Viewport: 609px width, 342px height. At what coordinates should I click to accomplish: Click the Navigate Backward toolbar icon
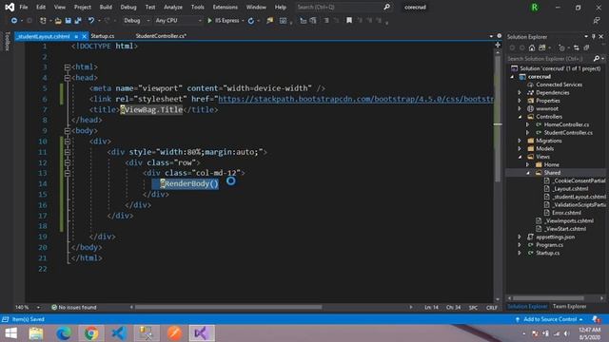[x=14, y=21]
